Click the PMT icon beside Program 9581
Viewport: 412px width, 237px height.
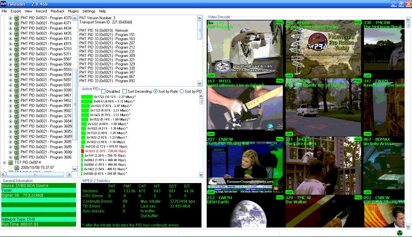(x=16, y=106)
